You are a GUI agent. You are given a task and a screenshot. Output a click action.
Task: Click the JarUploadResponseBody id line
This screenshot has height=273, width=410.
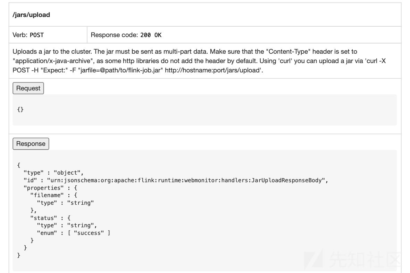176,180
